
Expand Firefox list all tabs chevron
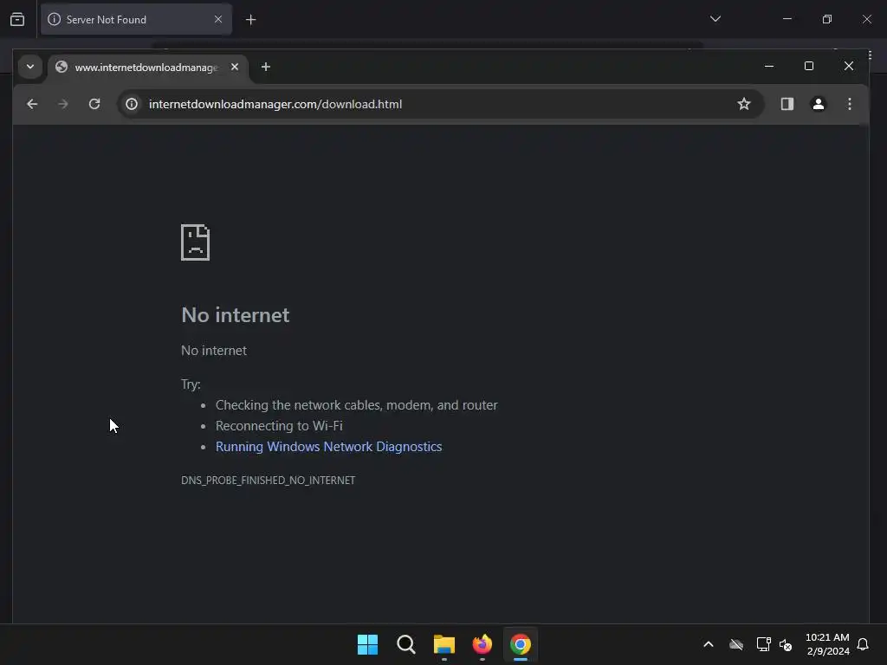pos(715,19)
